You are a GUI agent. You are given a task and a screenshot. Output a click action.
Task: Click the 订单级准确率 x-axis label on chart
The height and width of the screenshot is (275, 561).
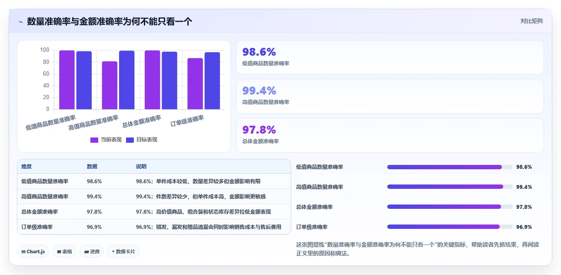tap(187, 121)
